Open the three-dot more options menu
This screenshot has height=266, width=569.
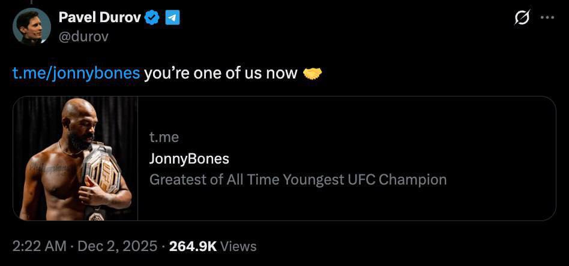547,18
